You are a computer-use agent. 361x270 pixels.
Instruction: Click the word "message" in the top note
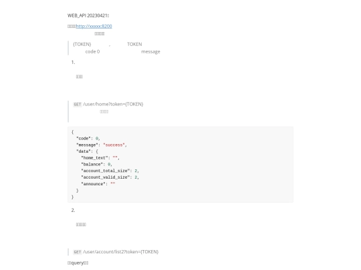[150, 52]
